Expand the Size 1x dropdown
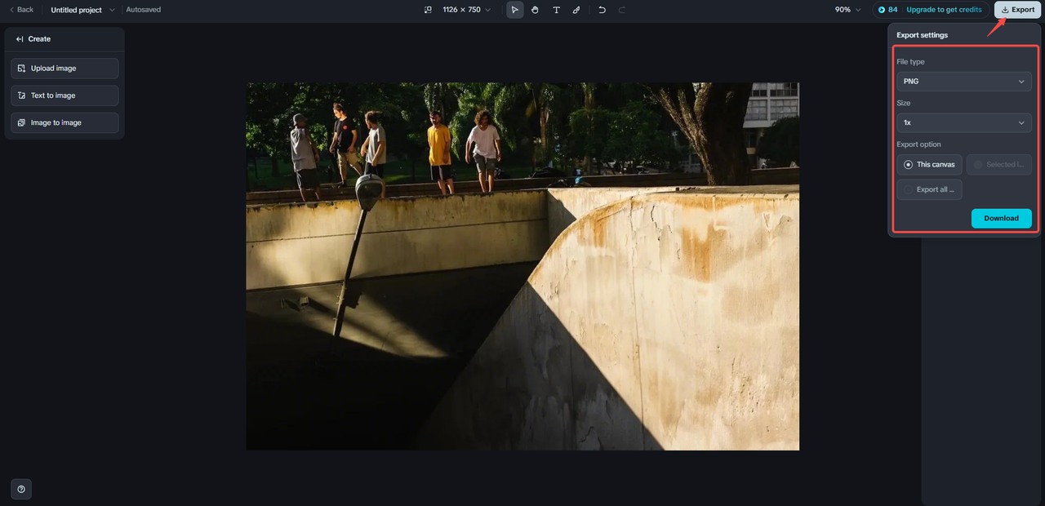Viewport: 1045px width, 506px height. tap(963, 123)
